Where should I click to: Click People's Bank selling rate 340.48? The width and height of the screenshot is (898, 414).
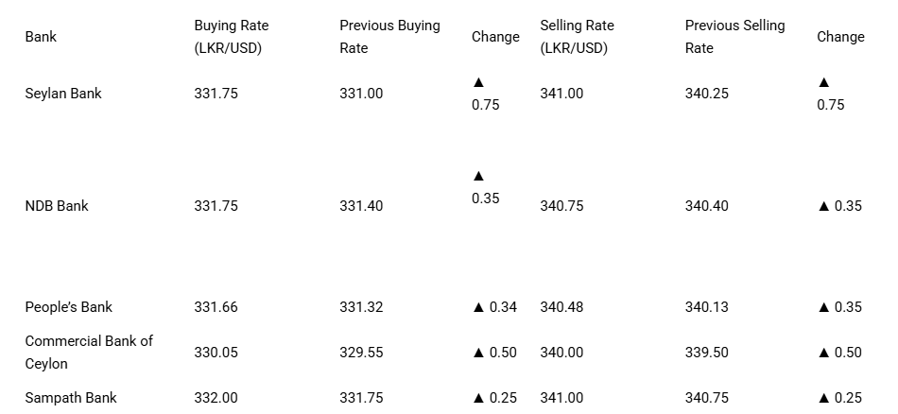[x=561, y=307]
